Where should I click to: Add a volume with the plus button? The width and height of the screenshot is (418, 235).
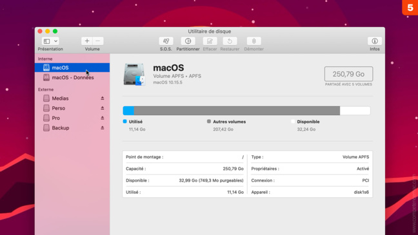[x=87, y=41]
